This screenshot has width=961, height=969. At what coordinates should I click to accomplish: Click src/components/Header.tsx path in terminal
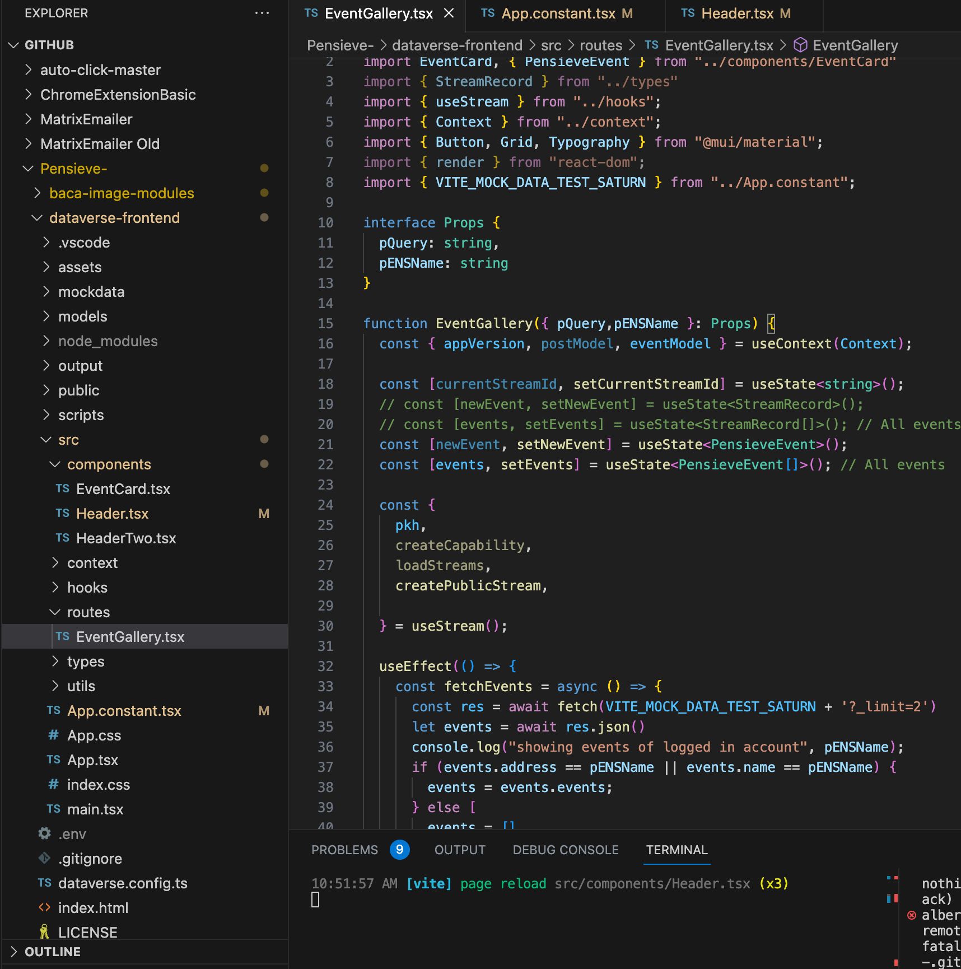[652, 884]
